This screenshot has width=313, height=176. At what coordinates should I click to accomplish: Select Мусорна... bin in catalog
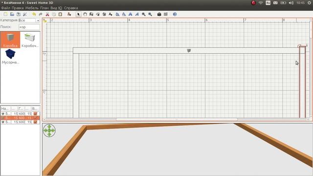pyautogui.click(x=10, y=57)
